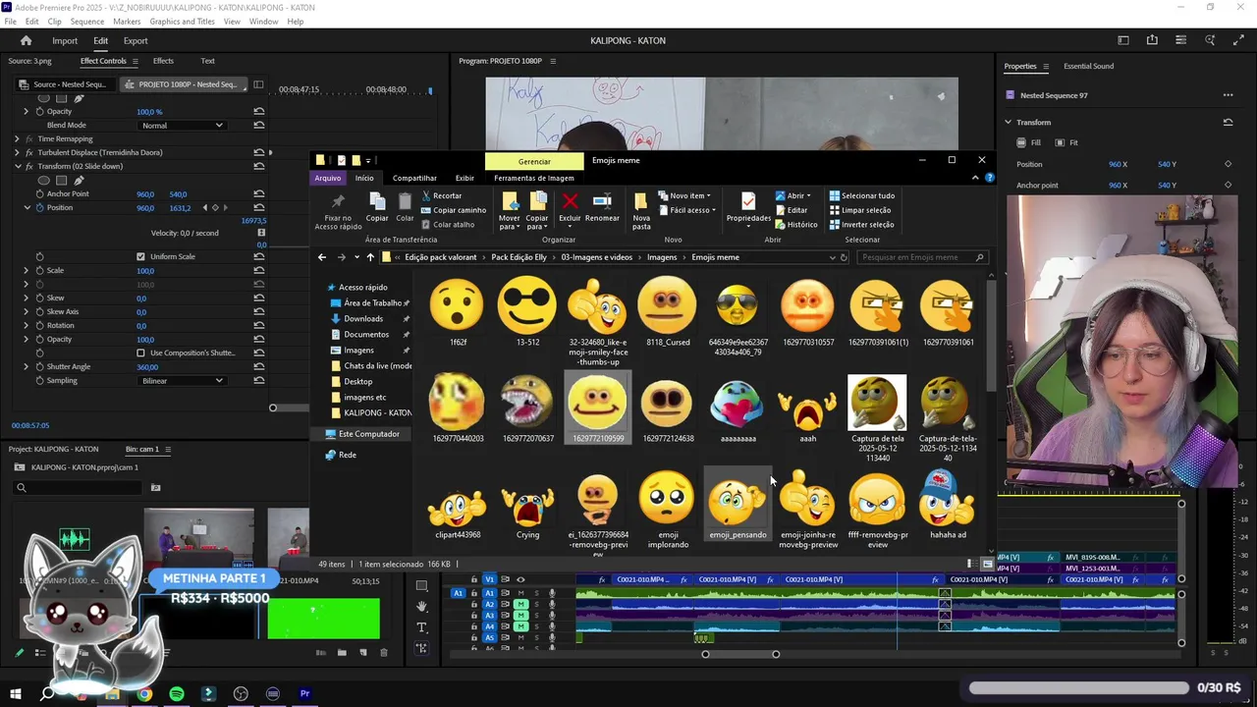Open the Blend Mode Normal dropdown
Screen dimensions: 1257x707
click(183, 126)
